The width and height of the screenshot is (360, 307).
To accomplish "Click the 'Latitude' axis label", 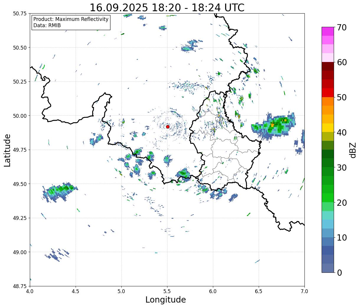I will pos(7,150).
